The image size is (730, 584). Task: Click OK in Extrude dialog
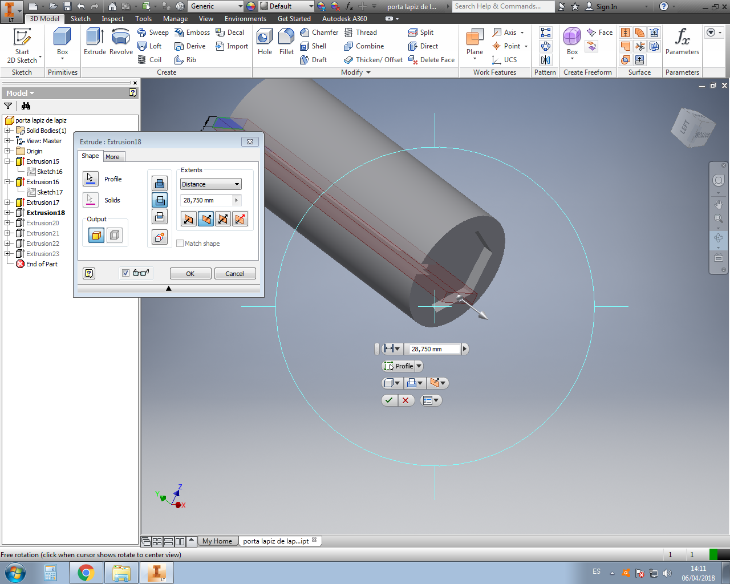(190, 274)
